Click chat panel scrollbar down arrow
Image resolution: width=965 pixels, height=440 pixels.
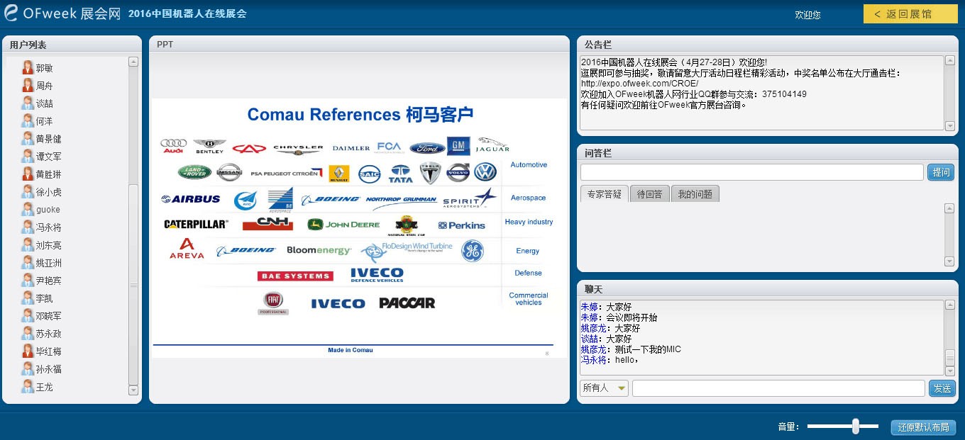950,371
